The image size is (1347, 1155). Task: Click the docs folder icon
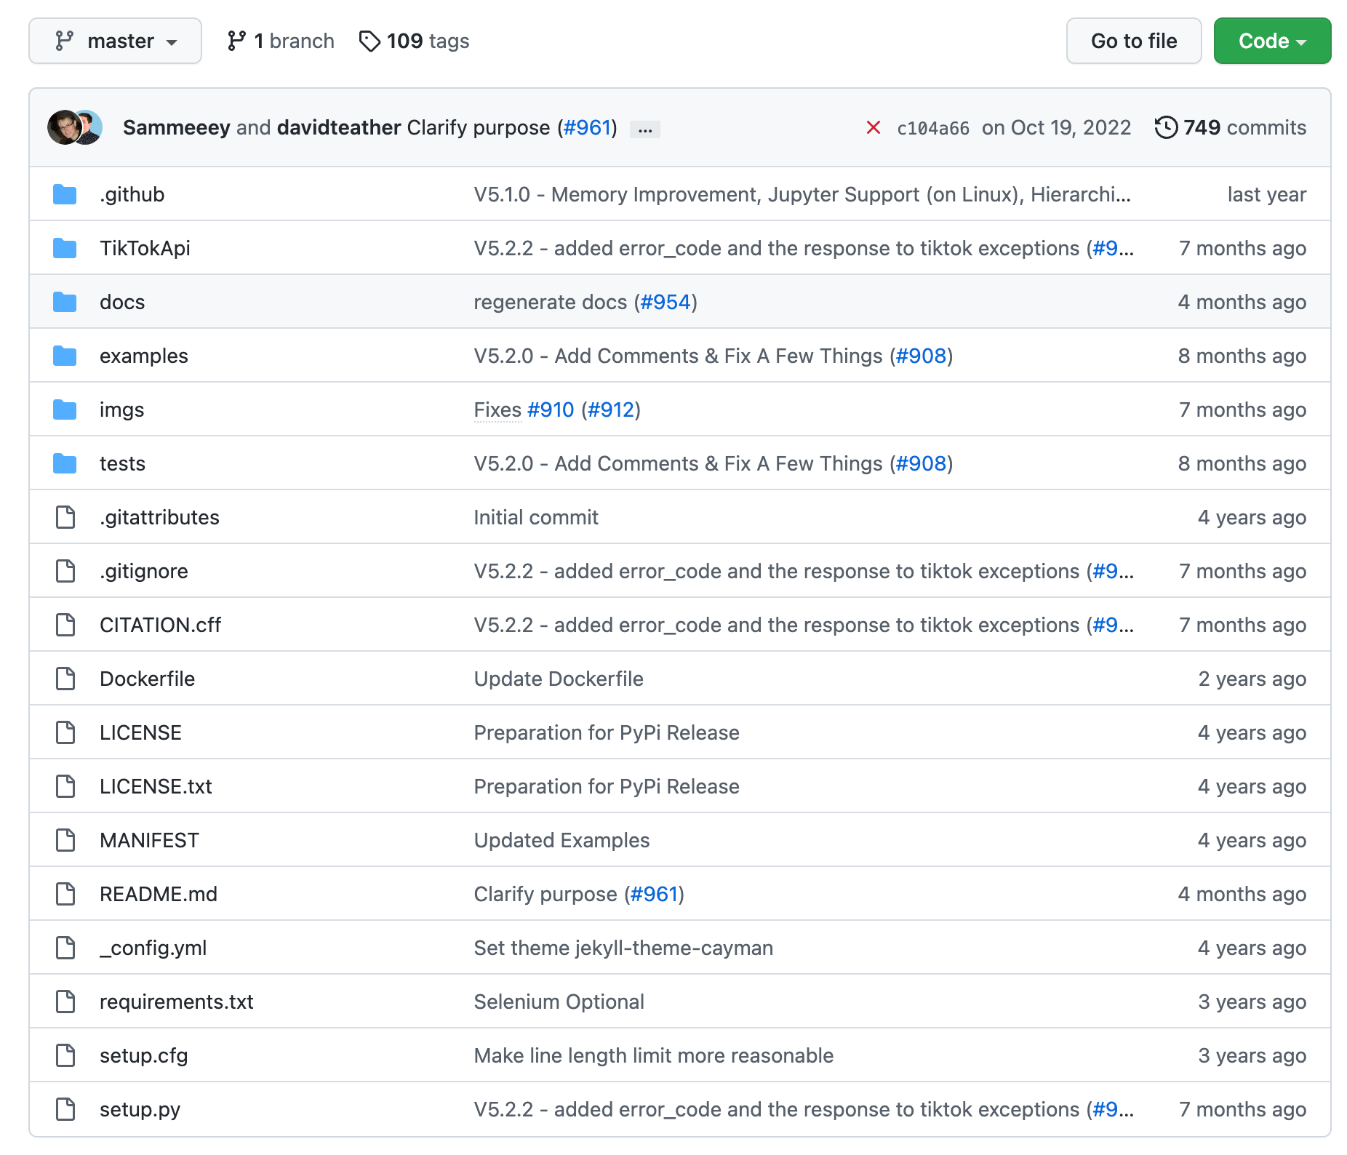click(65, 302)
